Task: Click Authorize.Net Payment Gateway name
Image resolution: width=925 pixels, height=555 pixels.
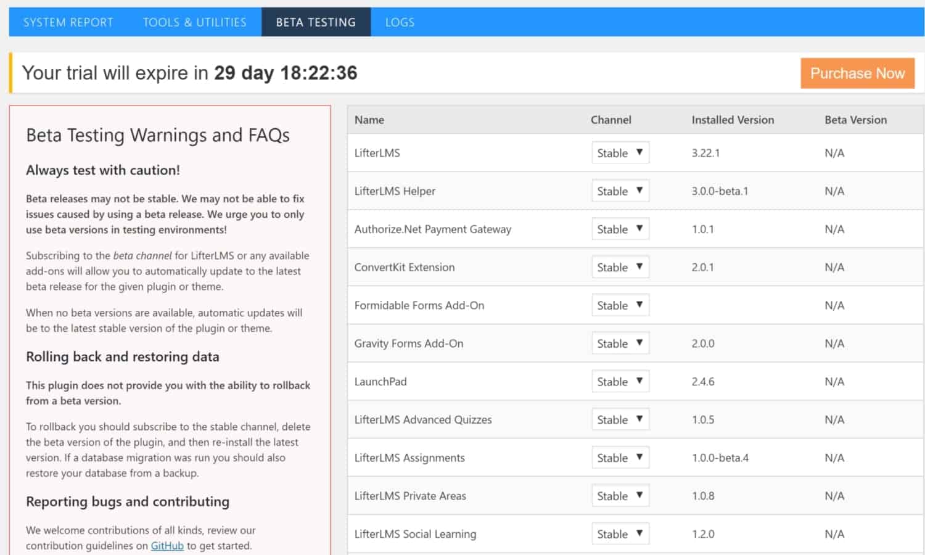Action: [x=433, y=229]
